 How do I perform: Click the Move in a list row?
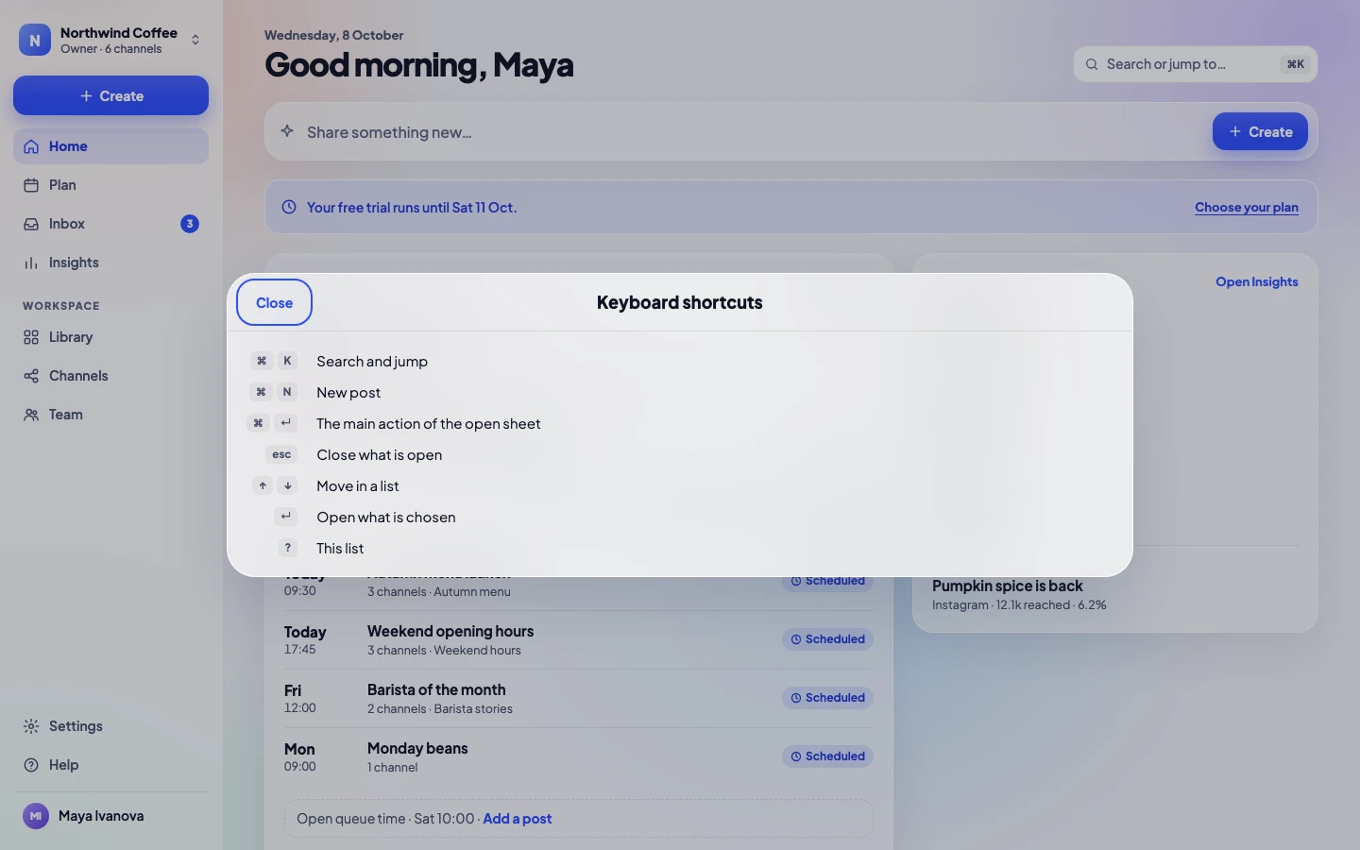tap(679, 485)
